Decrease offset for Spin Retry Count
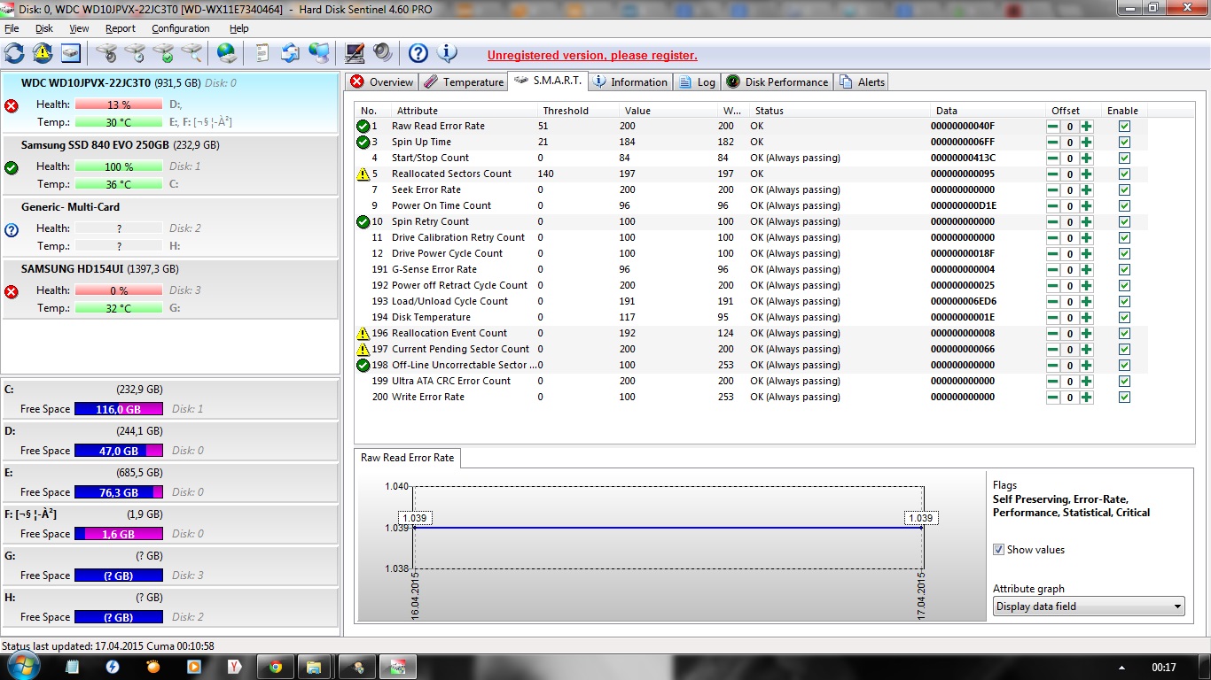The height and width of the screenshot is (680, 1211). pyautogui.click(x=1053, y=221)
